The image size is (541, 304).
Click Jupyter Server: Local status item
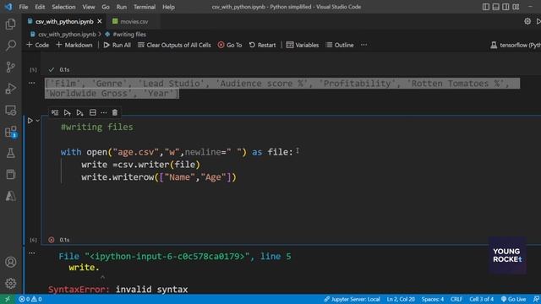click(x=352, y=299)
